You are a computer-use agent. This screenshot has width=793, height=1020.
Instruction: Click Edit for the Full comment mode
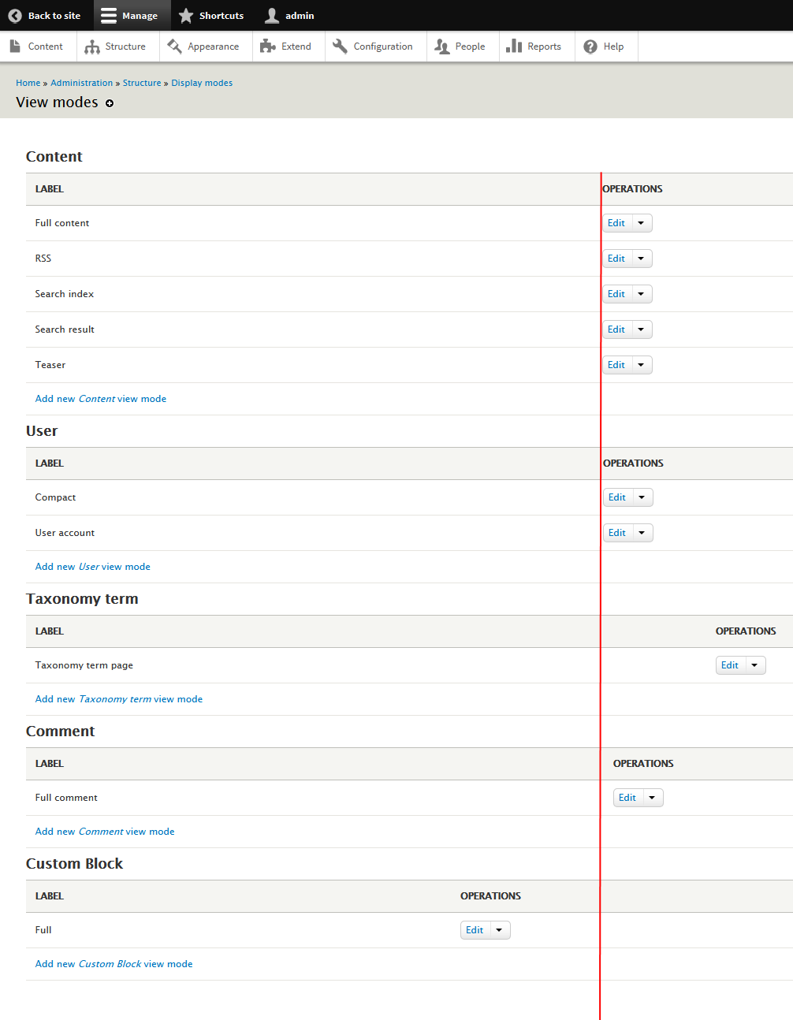click(627, 797)
